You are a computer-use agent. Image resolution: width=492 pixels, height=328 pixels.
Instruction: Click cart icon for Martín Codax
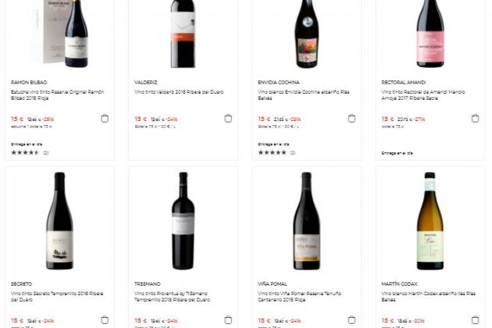(x=475, y=320)
